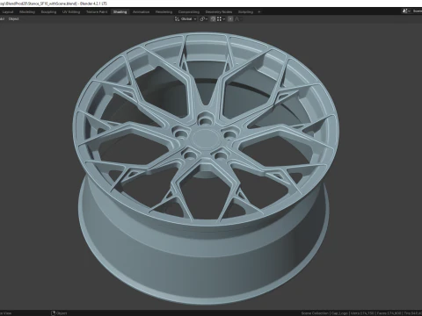The width and height of the screenshot is (422, 316).
Task: Click the transform orientation icon beside Global
Action: point(177,19)
